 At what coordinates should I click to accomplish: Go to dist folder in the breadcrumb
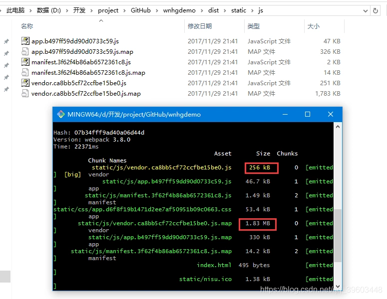tap(214, 10)
